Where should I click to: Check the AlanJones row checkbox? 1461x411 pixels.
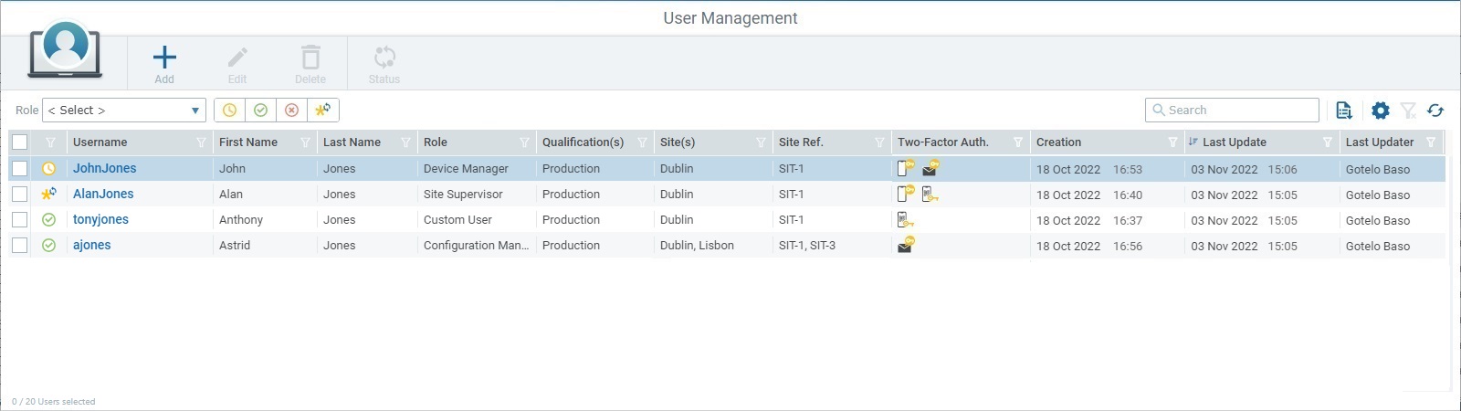[20, 195]
